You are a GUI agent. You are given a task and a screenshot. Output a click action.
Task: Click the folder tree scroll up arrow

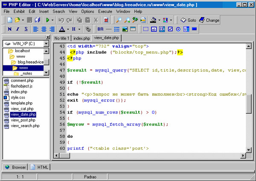(x=47, y=51)
